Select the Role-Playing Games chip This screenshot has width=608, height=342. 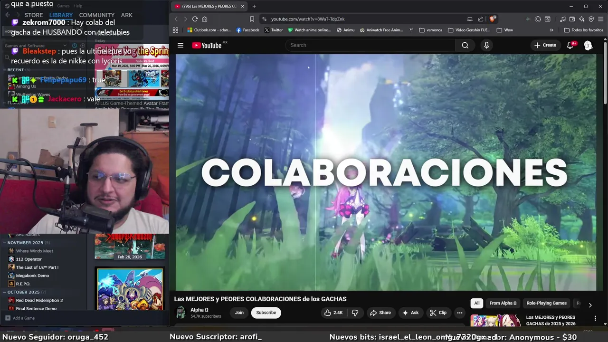point(546,303)
